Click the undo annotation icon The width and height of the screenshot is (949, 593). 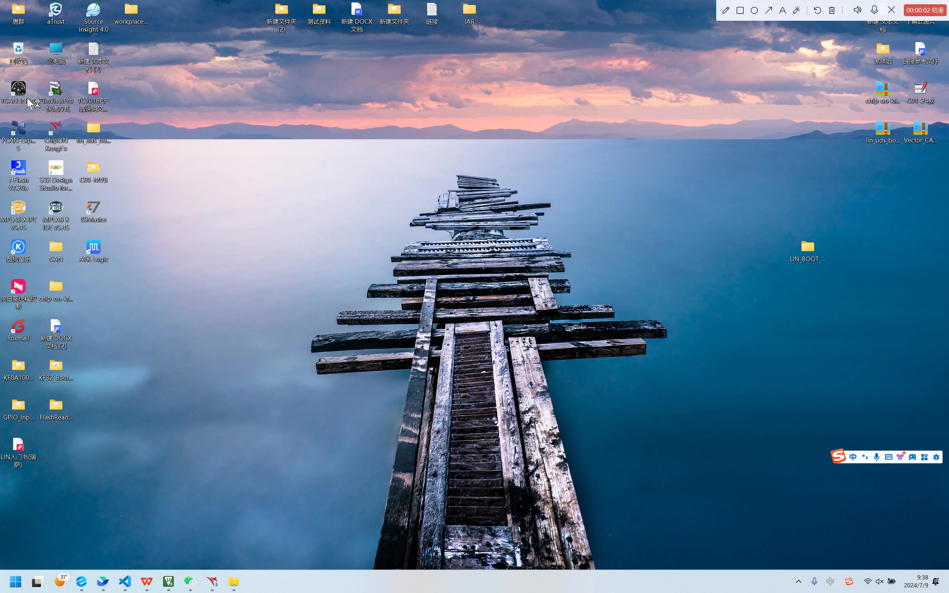point(817,11)
